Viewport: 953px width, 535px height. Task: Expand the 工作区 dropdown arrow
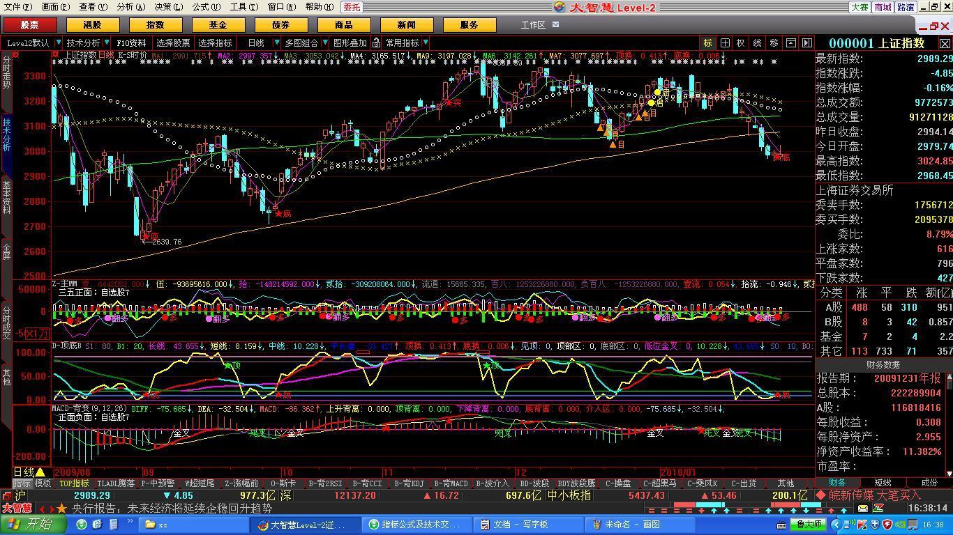pos(555,24)
